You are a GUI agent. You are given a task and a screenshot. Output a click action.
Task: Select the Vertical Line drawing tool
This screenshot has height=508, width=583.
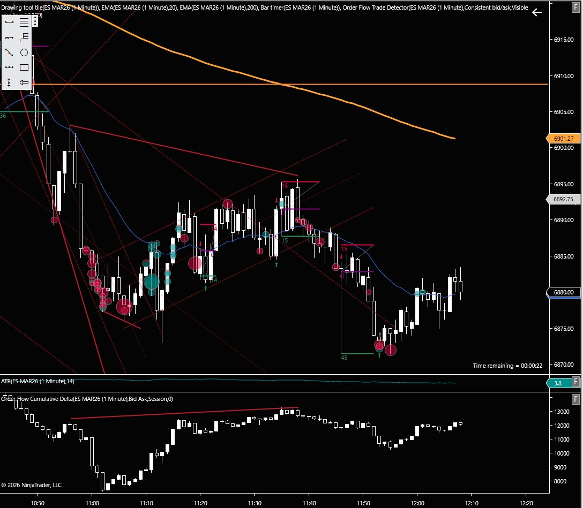(9, 82)
